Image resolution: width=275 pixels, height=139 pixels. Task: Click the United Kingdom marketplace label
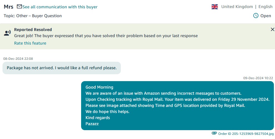[237, 7]
